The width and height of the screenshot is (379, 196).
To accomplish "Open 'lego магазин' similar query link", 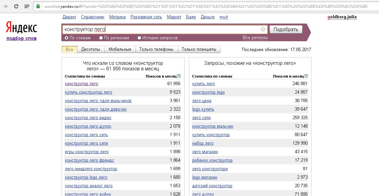I will click(x=204, y=177).
